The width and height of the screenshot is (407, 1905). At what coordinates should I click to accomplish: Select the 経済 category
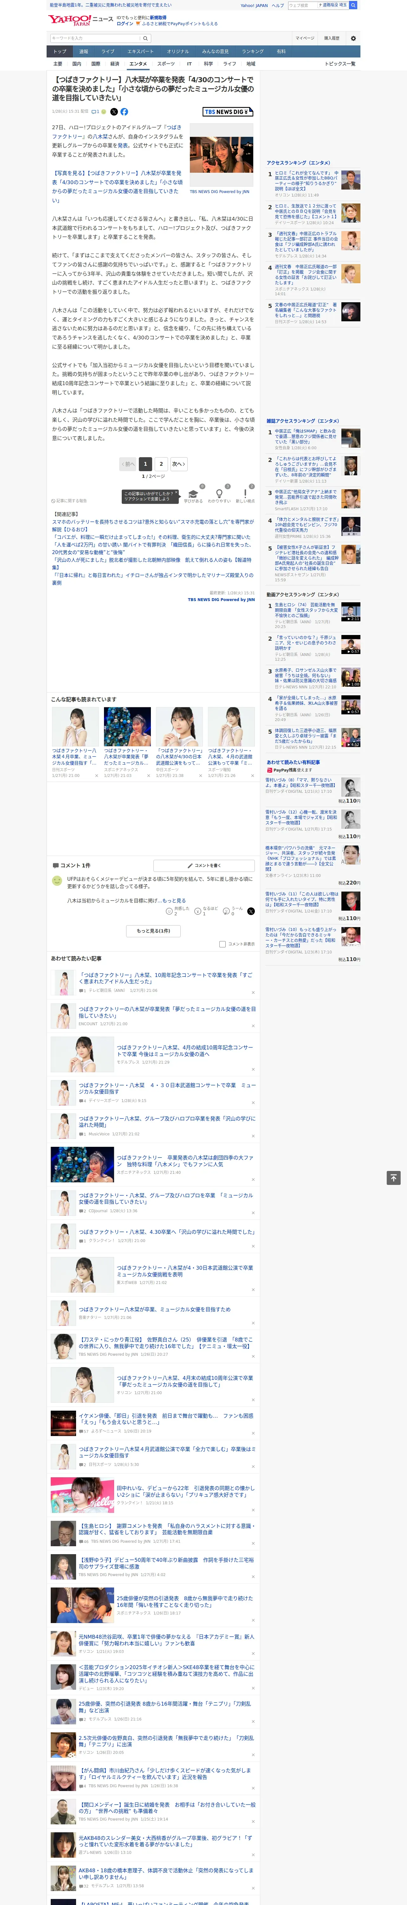click(114, 64)
